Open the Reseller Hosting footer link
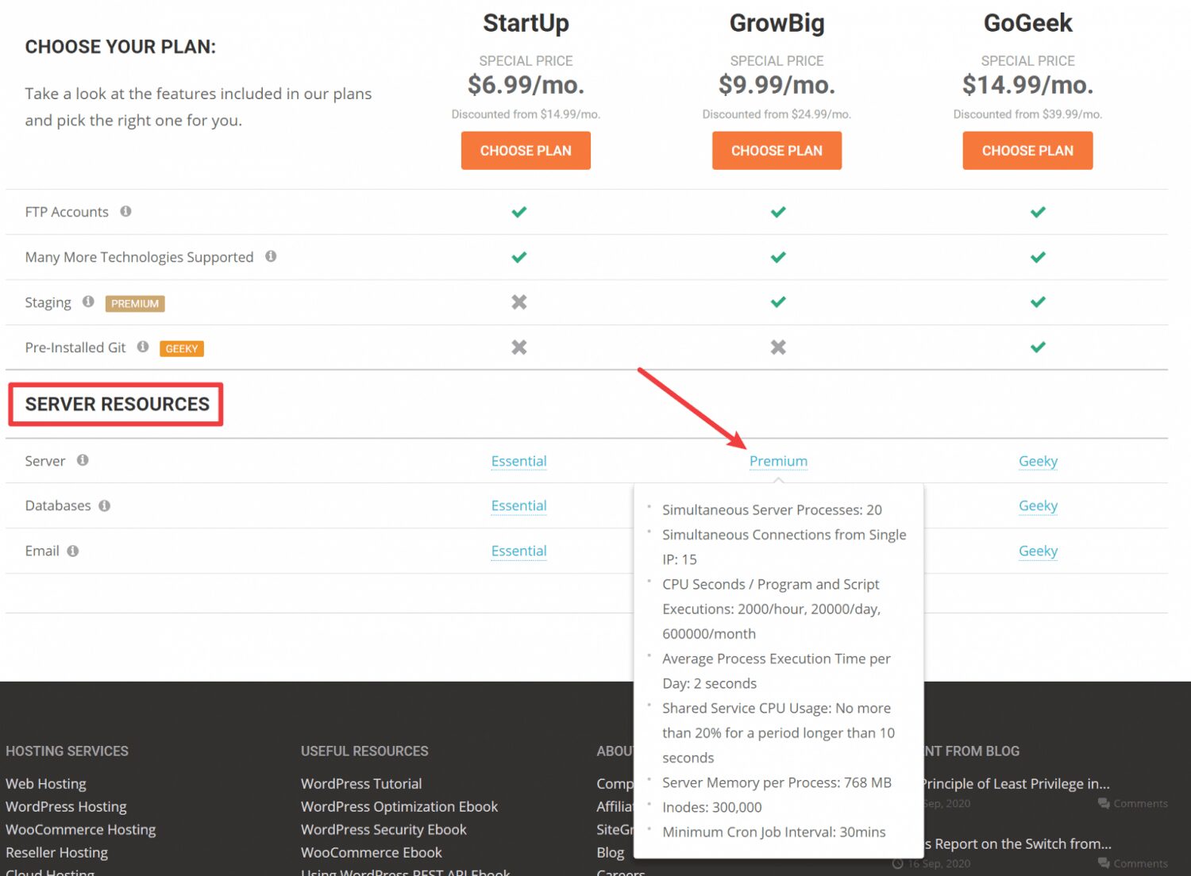The width and height of the screenshot is (1191, 876). [x=56, y=853]
